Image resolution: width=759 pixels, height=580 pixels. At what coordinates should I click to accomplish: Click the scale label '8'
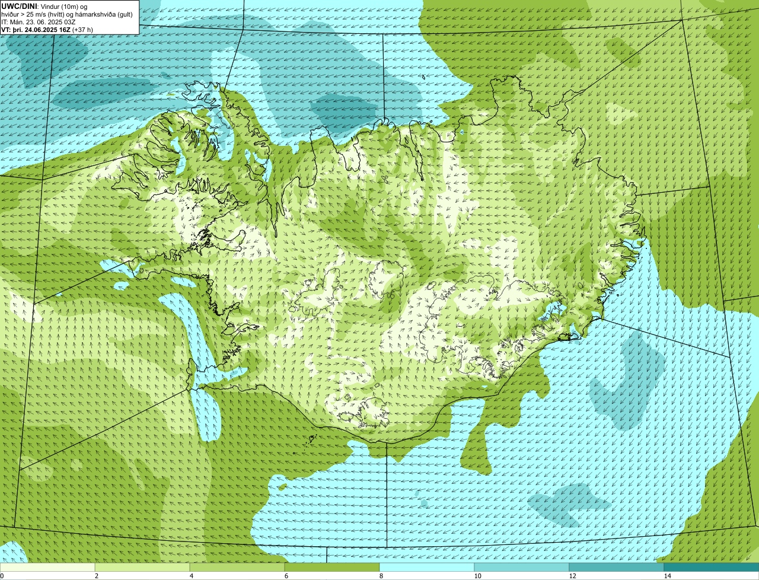(381, 576)
